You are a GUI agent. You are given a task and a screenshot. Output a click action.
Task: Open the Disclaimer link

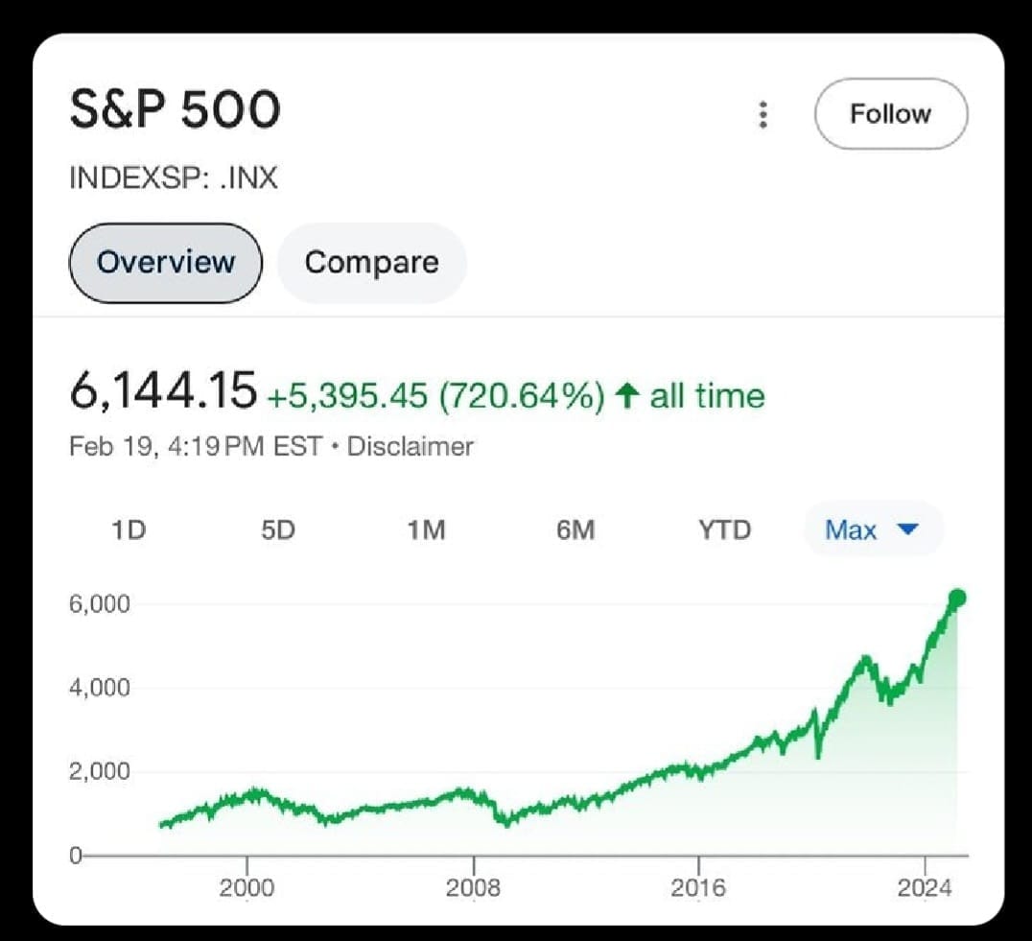point(410,446)
